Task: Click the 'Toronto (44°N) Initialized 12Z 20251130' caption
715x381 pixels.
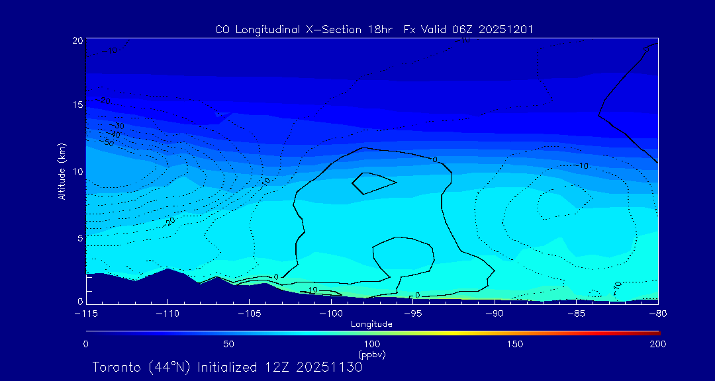Action: (228, 367)
